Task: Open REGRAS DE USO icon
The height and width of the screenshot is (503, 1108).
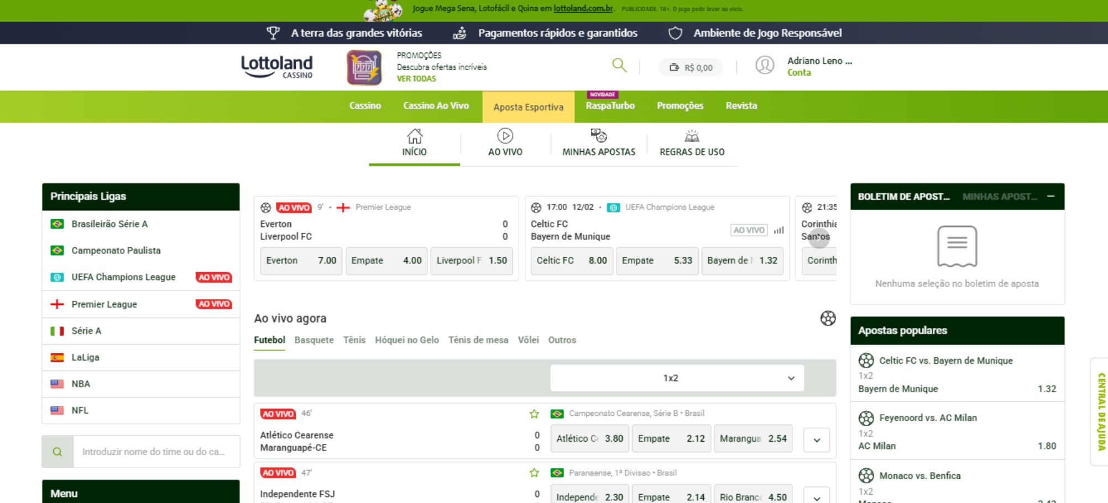Action: pos(692,136)
